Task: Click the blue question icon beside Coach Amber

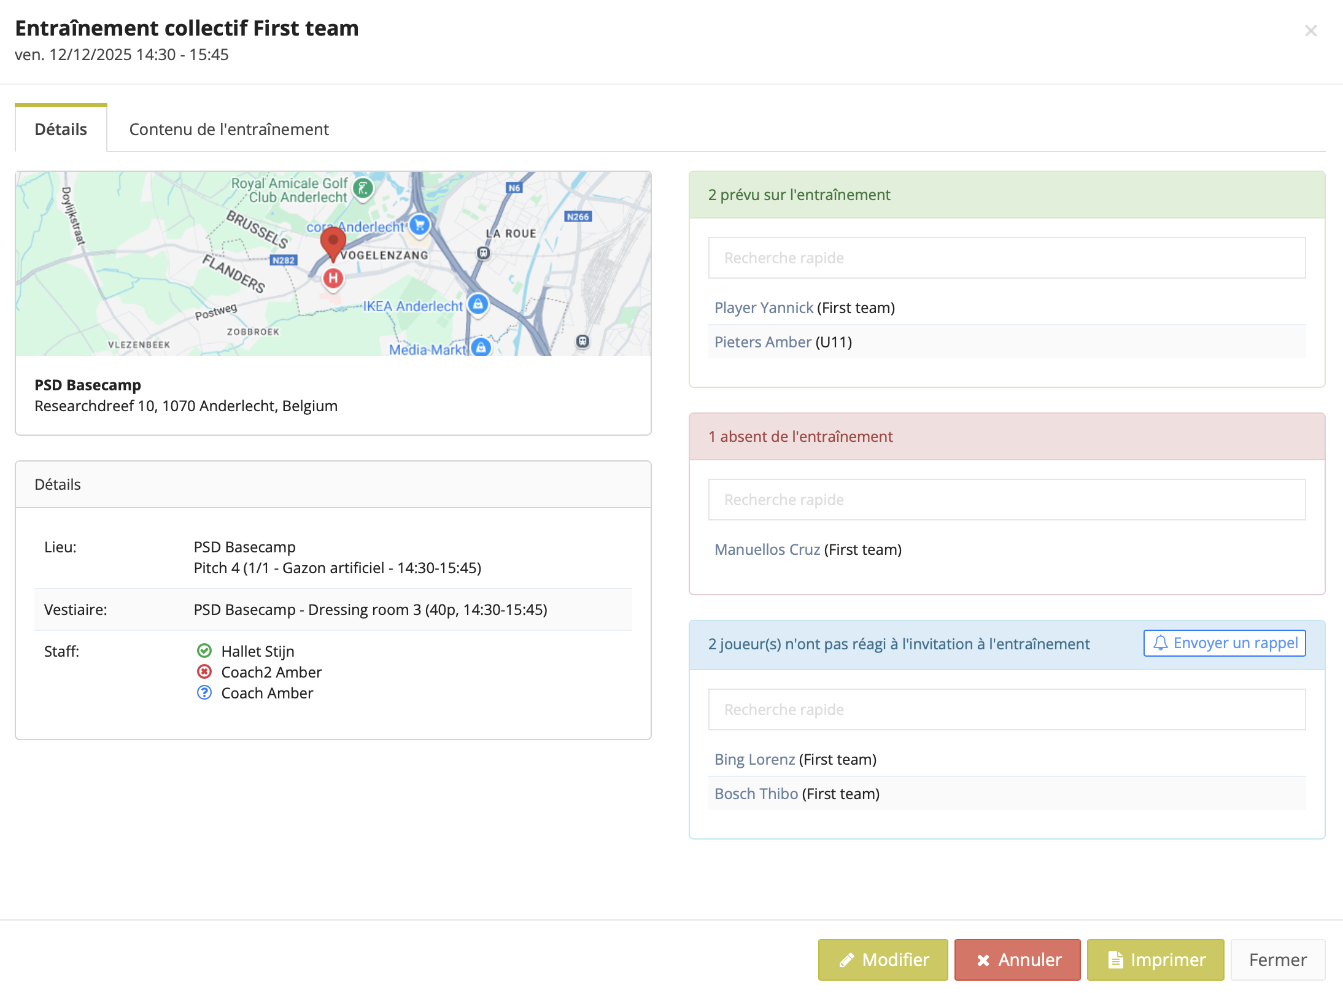Action: [x=204, y=692]
